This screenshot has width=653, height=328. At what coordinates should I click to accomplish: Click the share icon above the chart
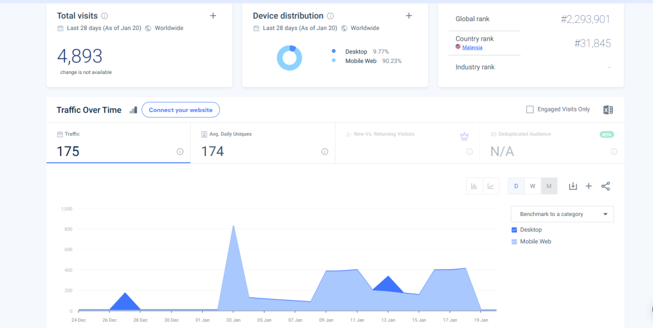click(x=606, y=186)
